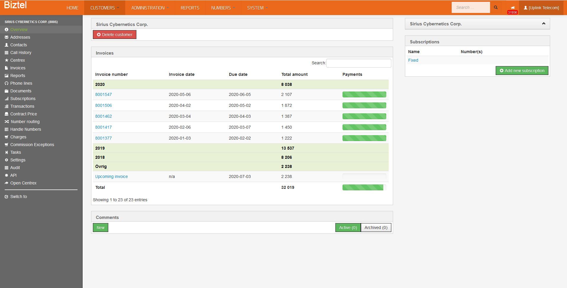
Task: Go to Reports in top navigation
Action: (190, 8)
